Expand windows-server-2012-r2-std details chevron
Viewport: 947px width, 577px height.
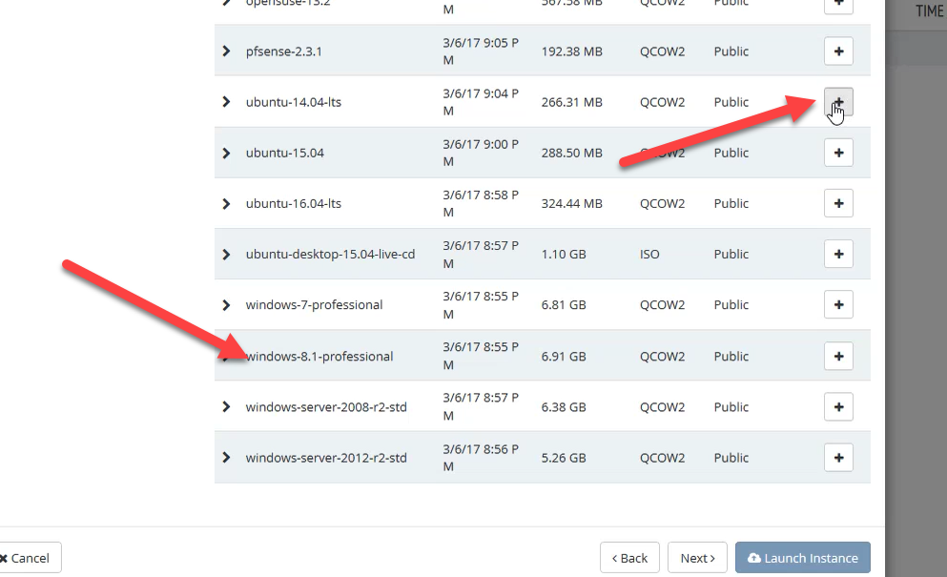[x=226, y=458]
